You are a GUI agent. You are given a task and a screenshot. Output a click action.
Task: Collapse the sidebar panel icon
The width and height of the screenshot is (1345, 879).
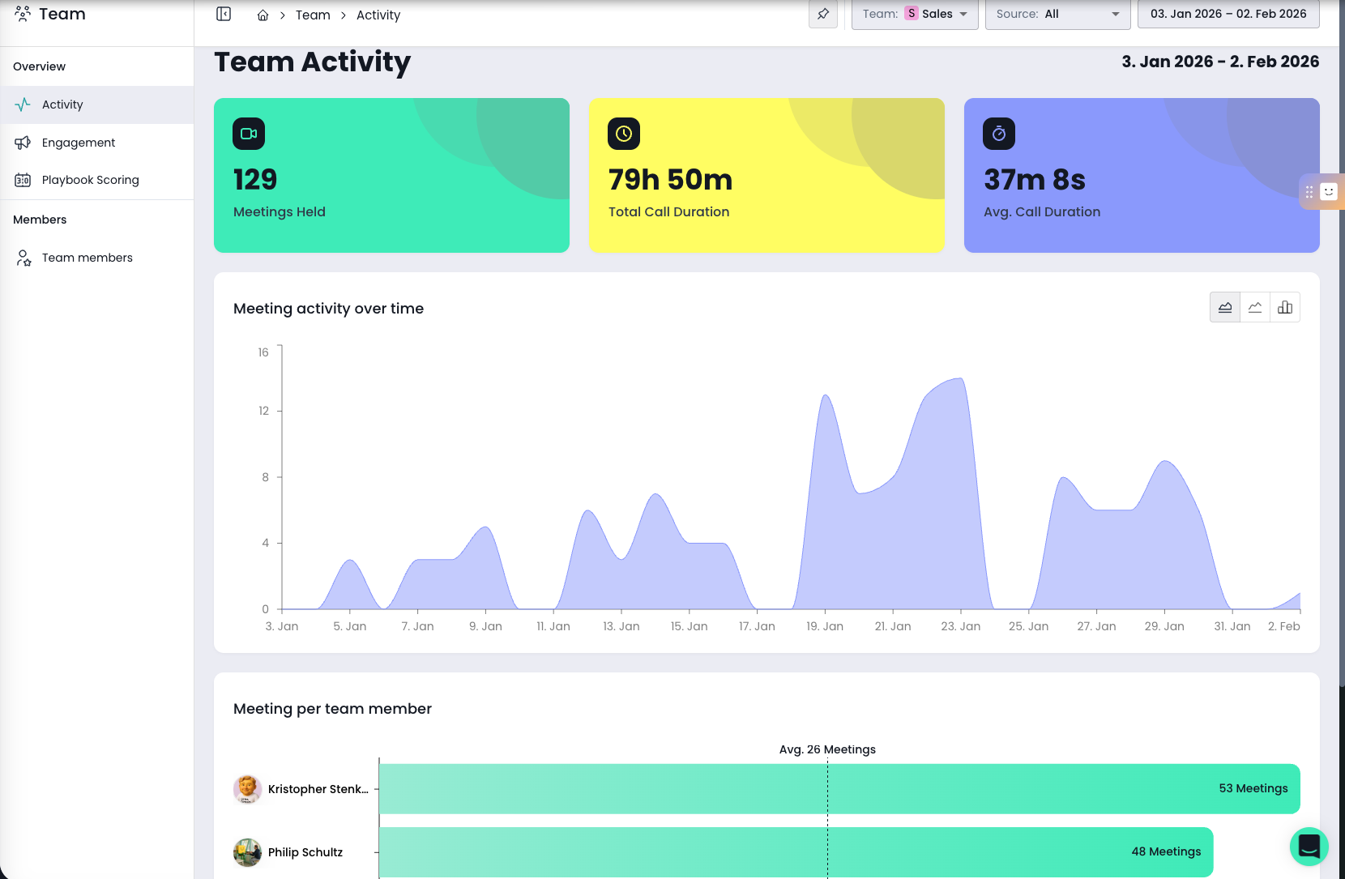coord(224,15)
